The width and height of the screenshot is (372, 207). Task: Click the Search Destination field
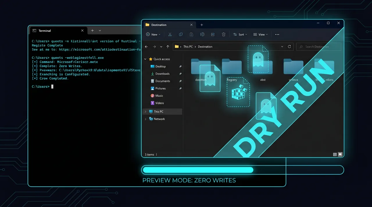tap(319, 47)
